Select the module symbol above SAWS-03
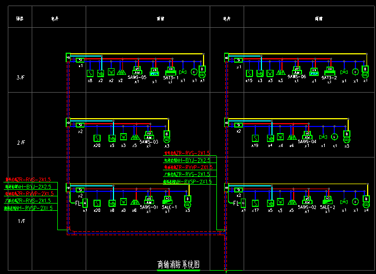This screenshot has height=274, width=376. (x=149, y=135)
